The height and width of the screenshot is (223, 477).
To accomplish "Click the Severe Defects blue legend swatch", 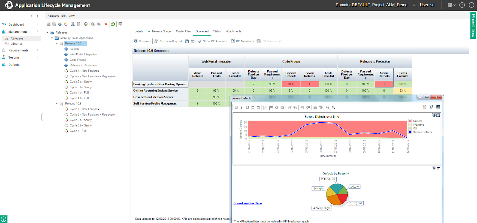I will coord(410,132).
